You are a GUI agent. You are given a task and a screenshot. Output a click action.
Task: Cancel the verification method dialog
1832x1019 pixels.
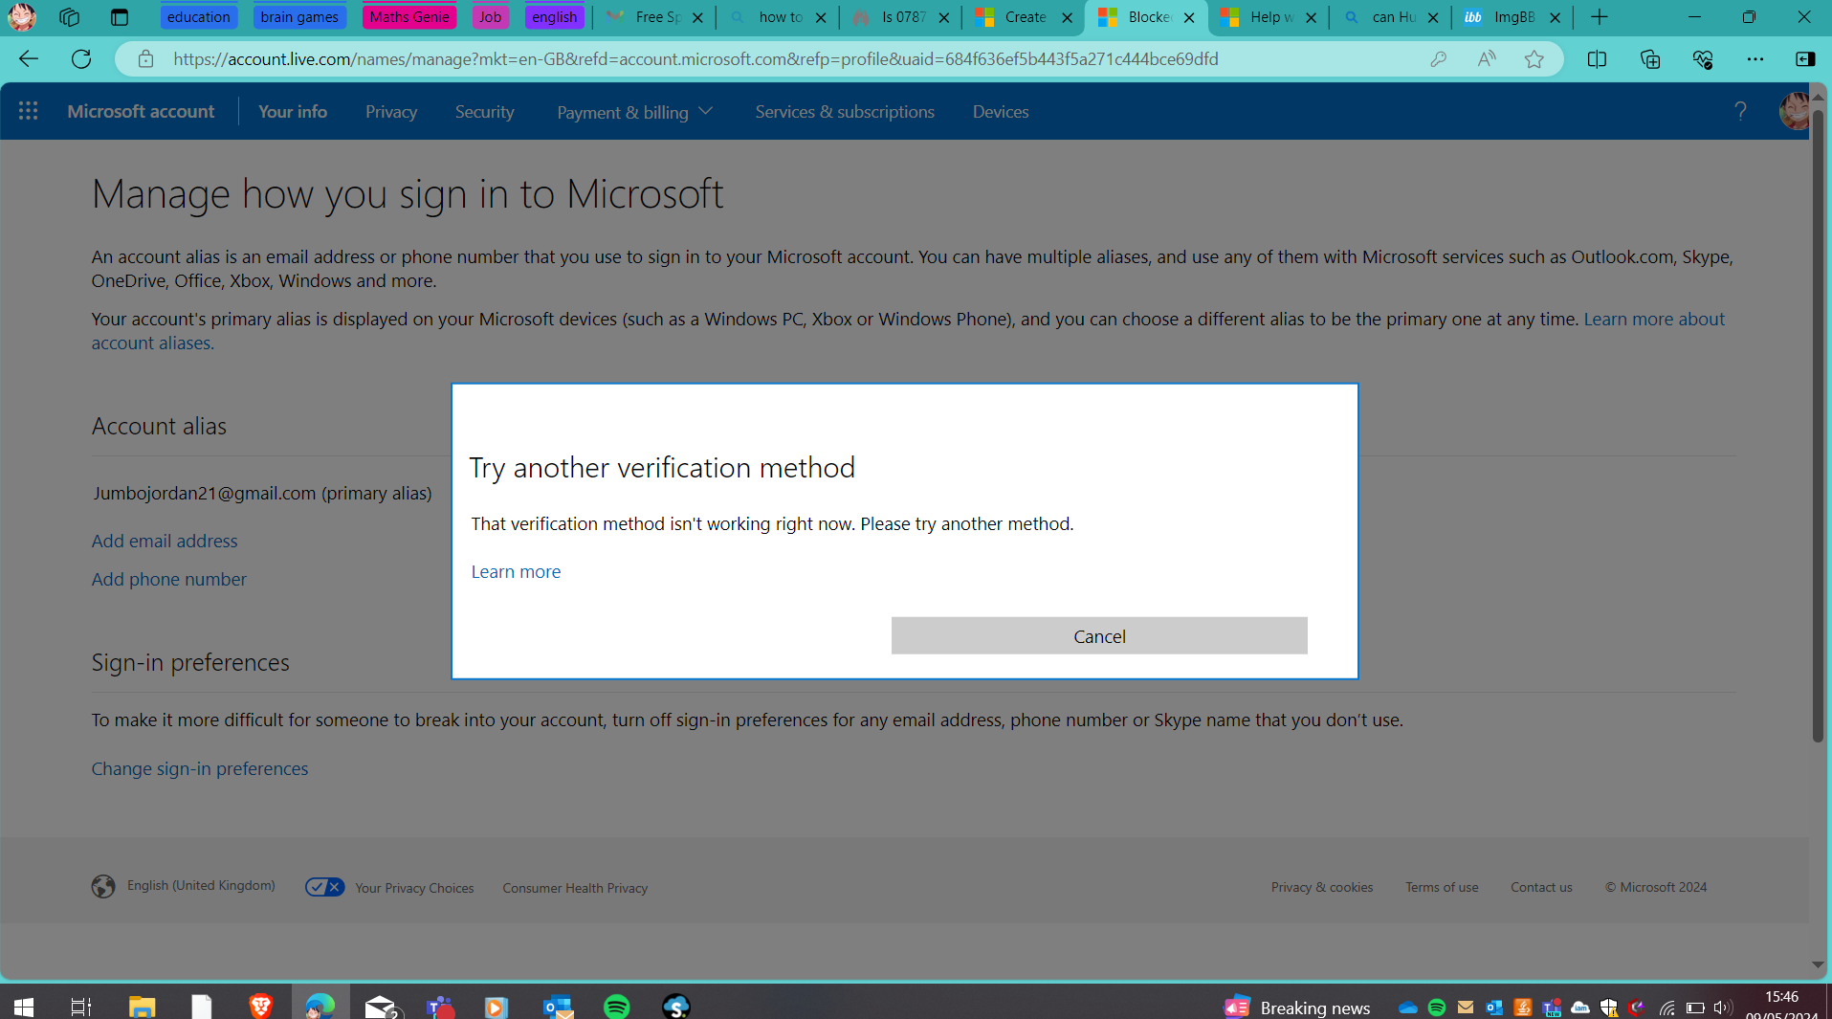pos(1099,635)
